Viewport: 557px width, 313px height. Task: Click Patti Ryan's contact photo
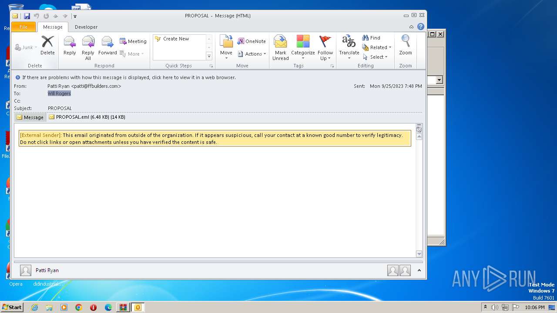point(26,270)
